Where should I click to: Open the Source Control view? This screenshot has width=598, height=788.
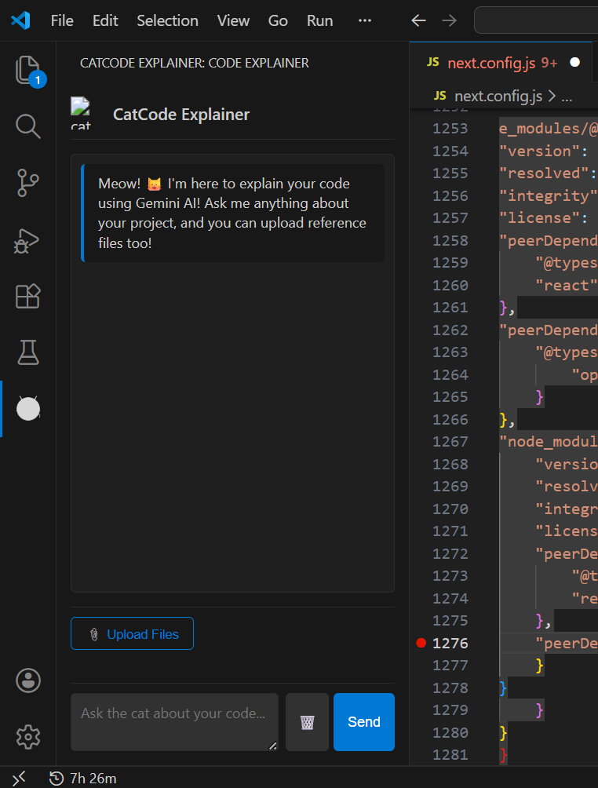click(28, 183)
